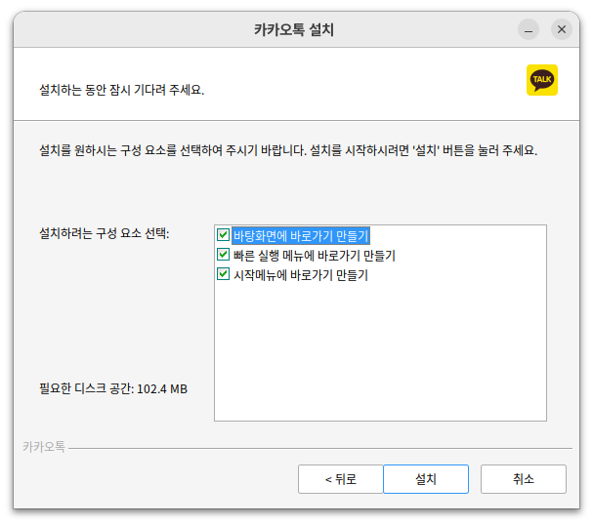This screenshot has width=593, height=525.
Task: Select the 빠른 실행 메뉴에 바로가기 만들기 row text
Action: [315, 256]
